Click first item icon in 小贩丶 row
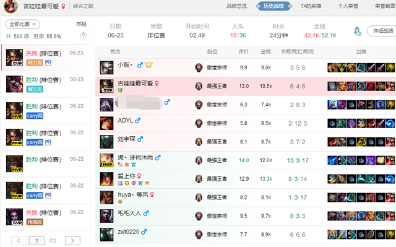Viewport: 396px width, 247px height. pos(332,67)
